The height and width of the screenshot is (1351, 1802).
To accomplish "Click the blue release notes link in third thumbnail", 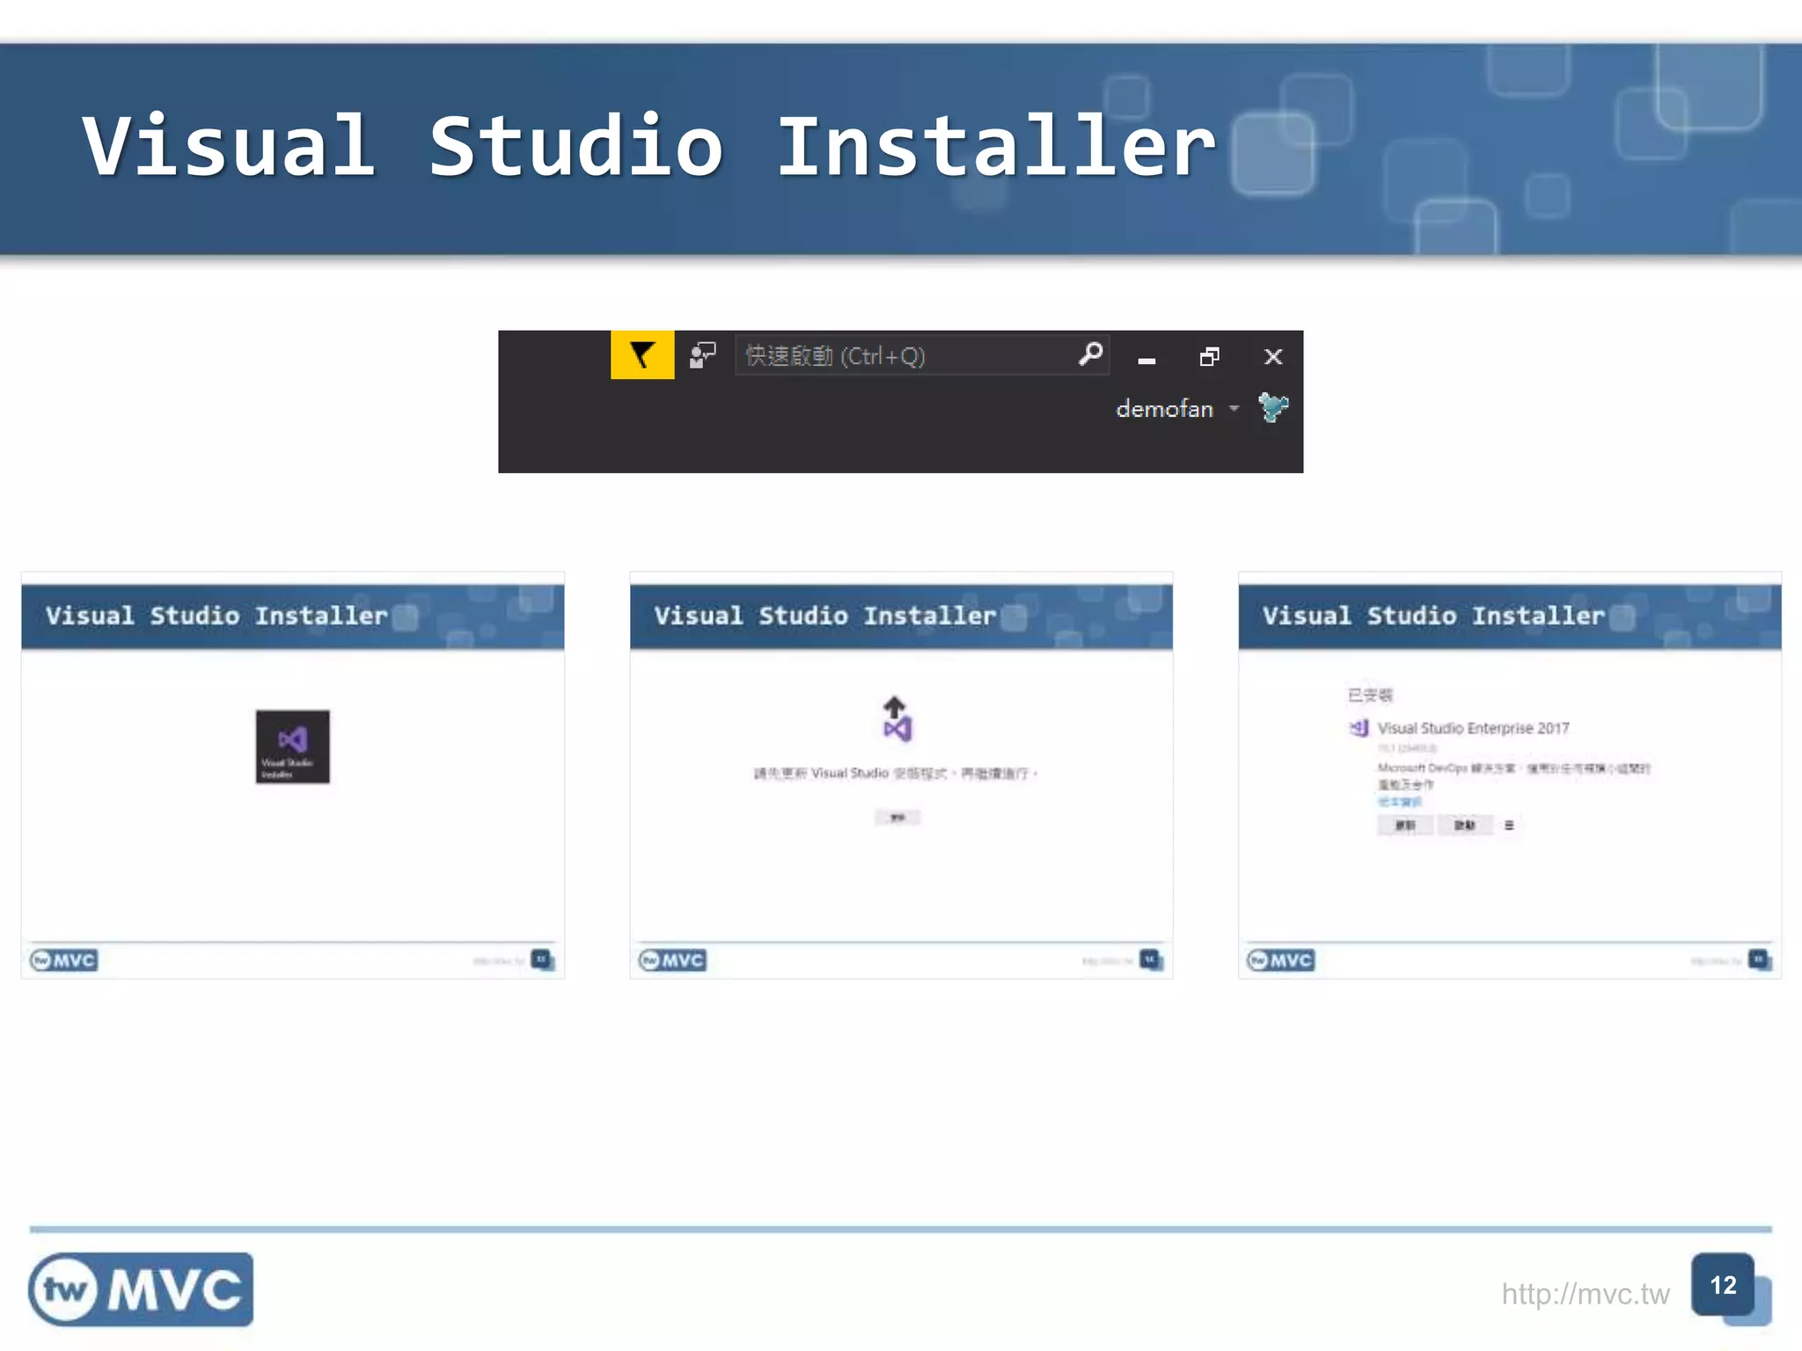I will pyautogui.click(x=1399, y=801).
